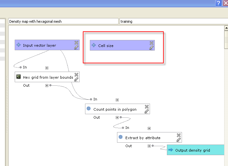
Task: Click the vertical scrollbar thumb
Action: pos(226,40)
